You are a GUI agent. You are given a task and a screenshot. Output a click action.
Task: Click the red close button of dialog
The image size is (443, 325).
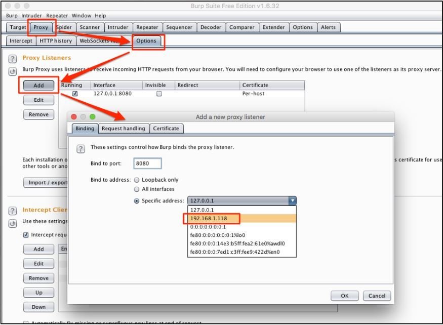tap(74, 117)
